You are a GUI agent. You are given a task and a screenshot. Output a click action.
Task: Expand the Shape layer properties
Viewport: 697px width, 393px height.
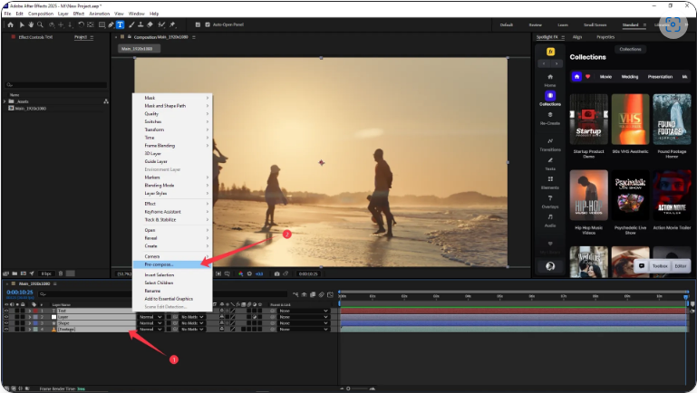pyautogui.click(x=30, y=323)
